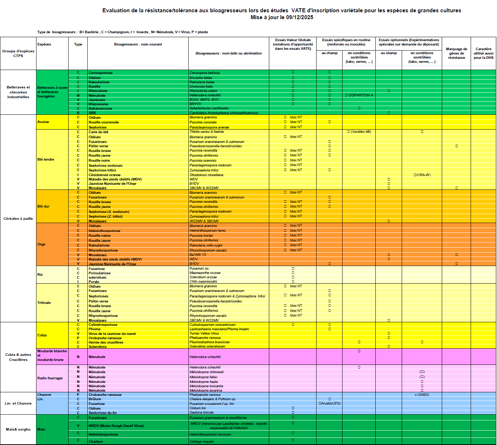Check the Carie du blé (Variétés AB) box
Image resolution: width=497 pixels, height=445 pixels.
(x=349, y=132)
